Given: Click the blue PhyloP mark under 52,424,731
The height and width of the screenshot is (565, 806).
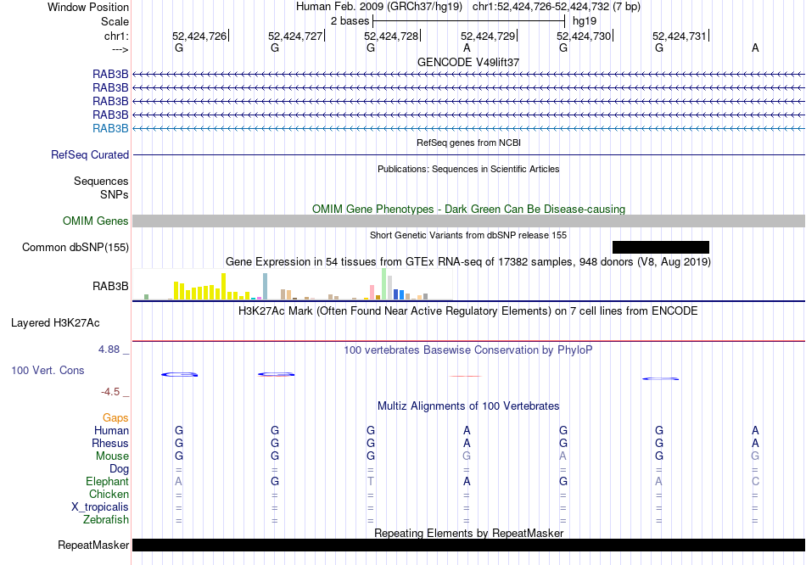Looking at the screenshot, I should (x=661, y=379).
